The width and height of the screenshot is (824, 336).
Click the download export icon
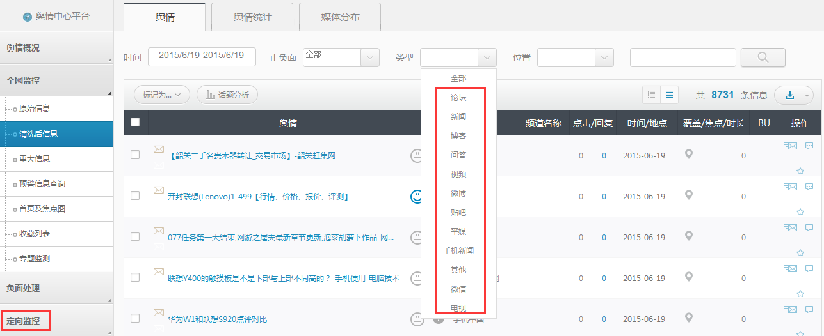coord(789,95)
